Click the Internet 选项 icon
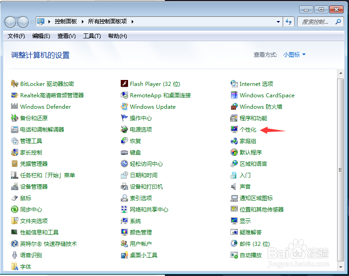This screenshot has width=349, height=276. pos(234,84)
